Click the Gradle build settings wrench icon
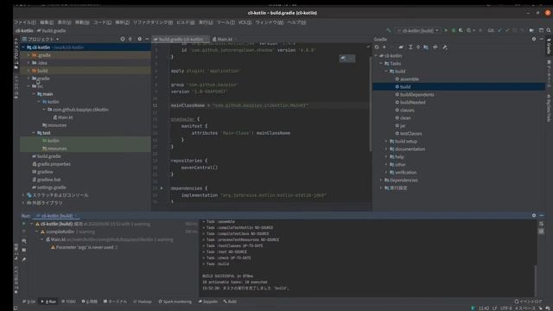 [445, 47]
